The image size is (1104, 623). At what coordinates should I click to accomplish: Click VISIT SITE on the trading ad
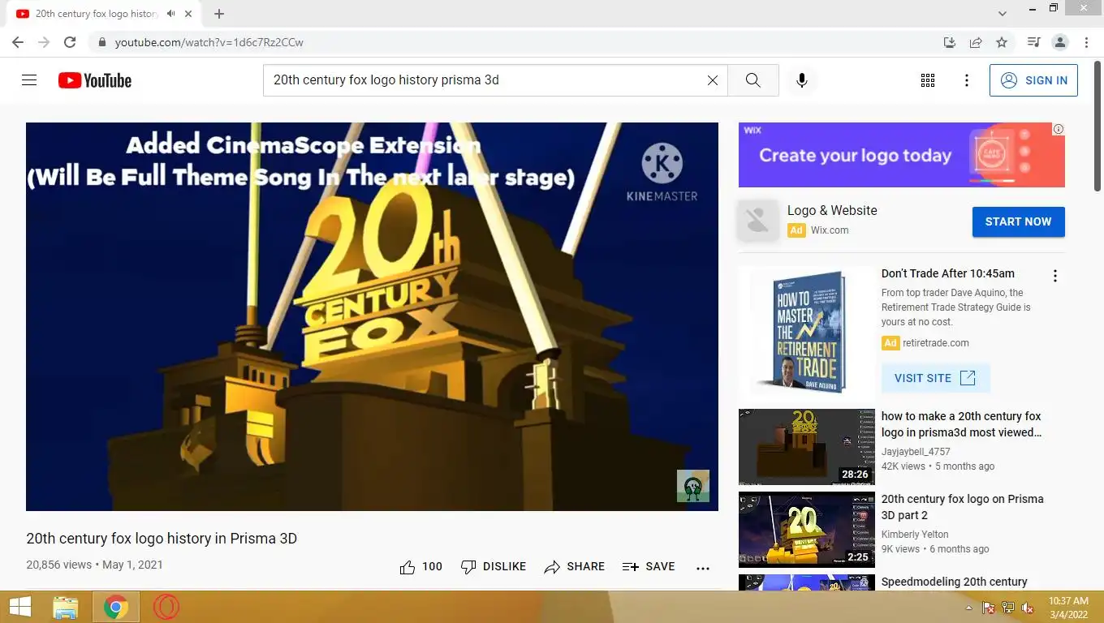pos(935,378)
